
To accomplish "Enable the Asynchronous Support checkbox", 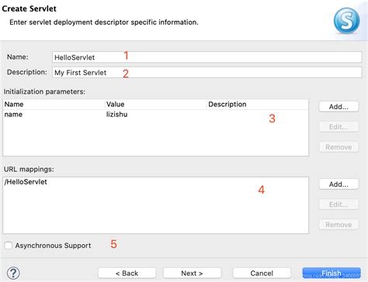I will pyautogui.click(x=9, y=246).
